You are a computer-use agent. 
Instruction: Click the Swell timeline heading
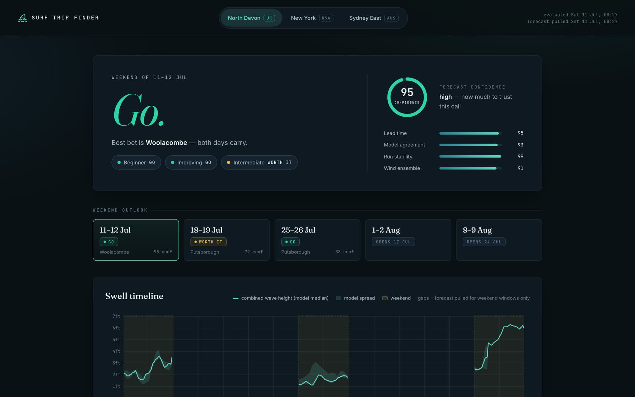134,296
